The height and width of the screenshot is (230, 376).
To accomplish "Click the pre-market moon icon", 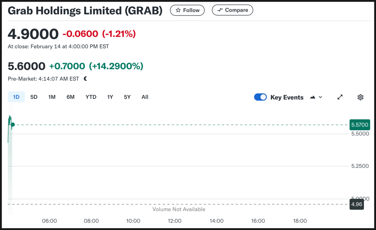I will 85,79.
